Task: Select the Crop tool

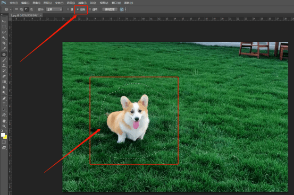Action: [4, 43]
